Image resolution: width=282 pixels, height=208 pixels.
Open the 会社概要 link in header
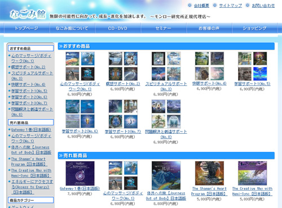tap(201, 6)
